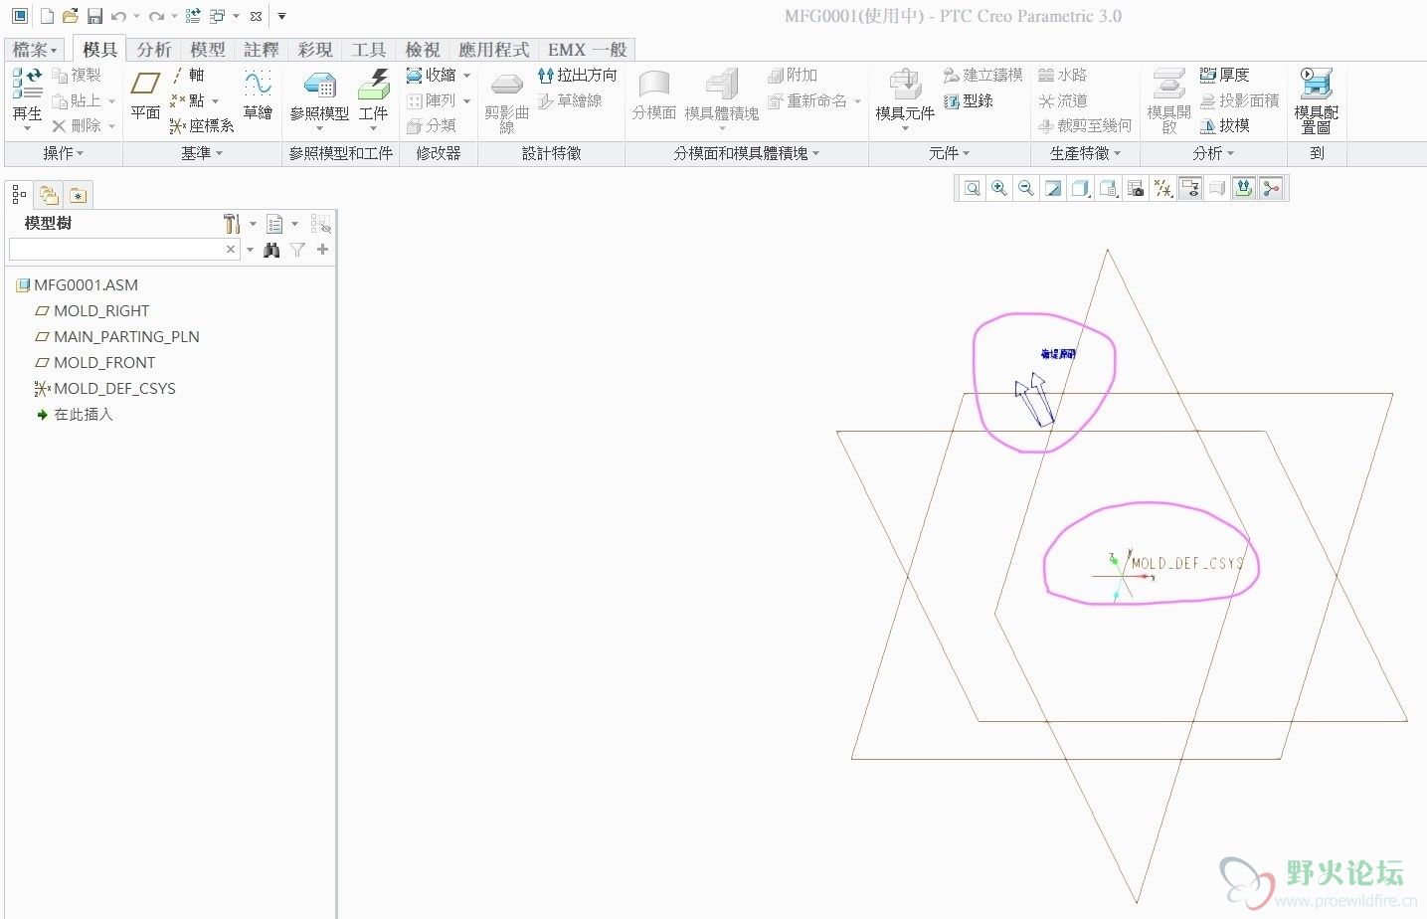Click the 厚度 thickness check button
The image size is (1427, 919).
click(x=1224, y=75)
